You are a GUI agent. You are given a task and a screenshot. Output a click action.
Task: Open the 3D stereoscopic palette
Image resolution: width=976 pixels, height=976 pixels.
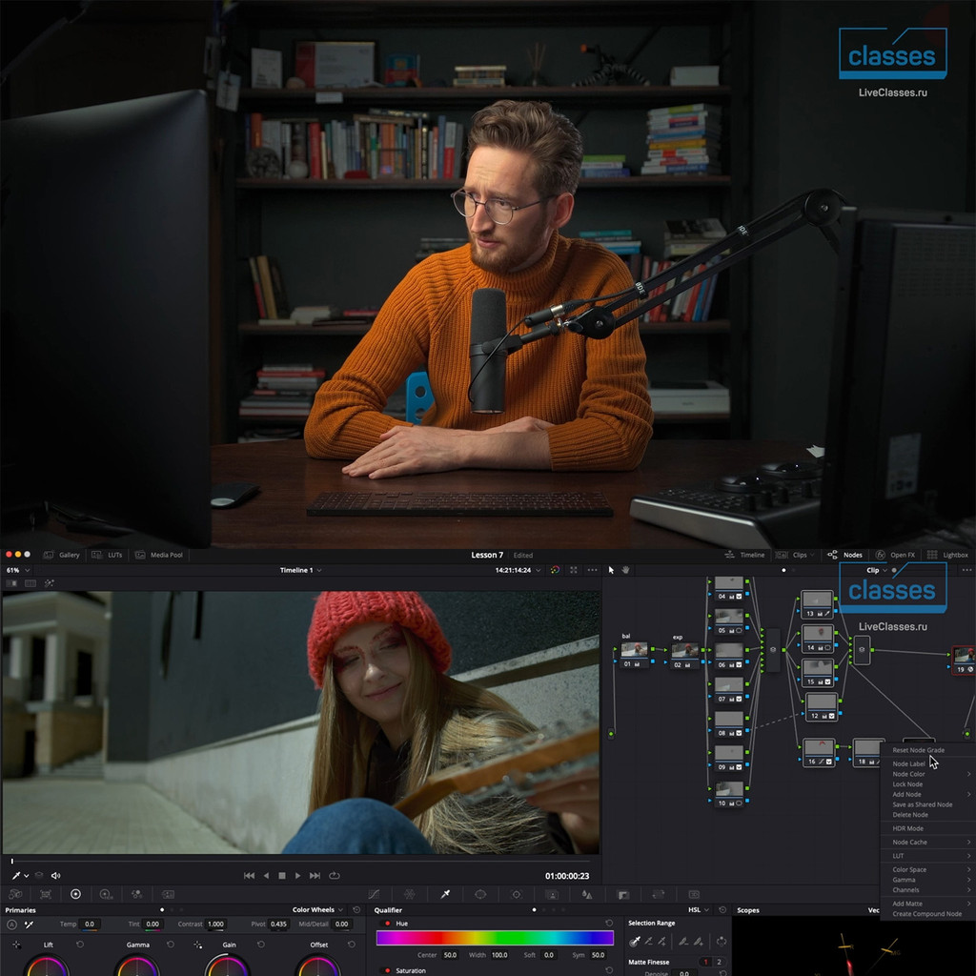[x=694, y=894]
